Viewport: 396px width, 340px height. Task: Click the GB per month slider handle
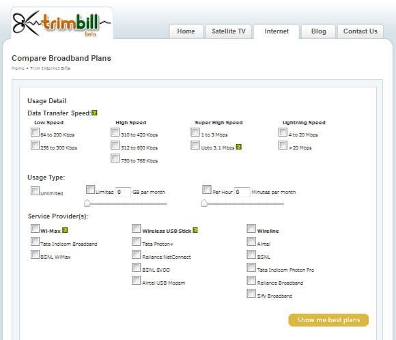(x=87, y=203)
